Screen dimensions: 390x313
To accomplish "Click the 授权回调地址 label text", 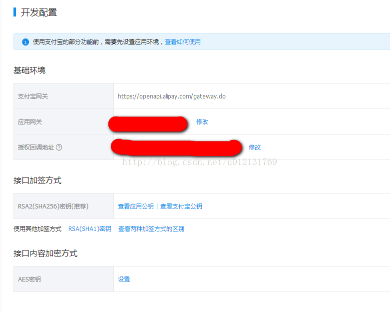I will pos(36,147).
